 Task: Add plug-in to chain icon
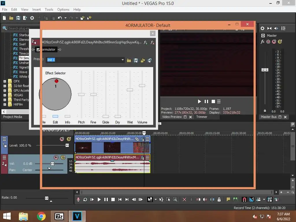pos(145,42)
